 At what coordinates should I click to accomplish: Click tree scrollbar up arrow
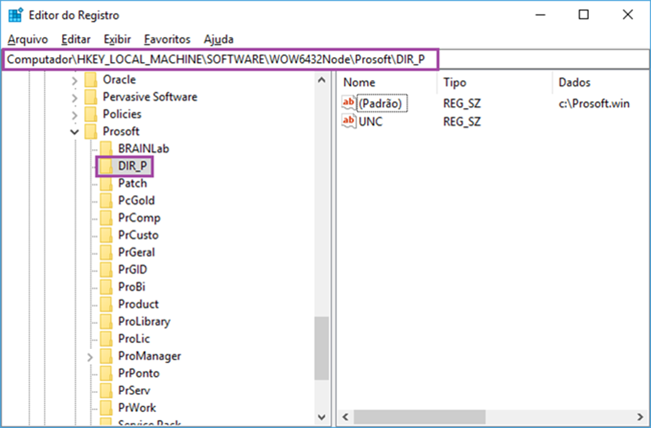(322, 80)
